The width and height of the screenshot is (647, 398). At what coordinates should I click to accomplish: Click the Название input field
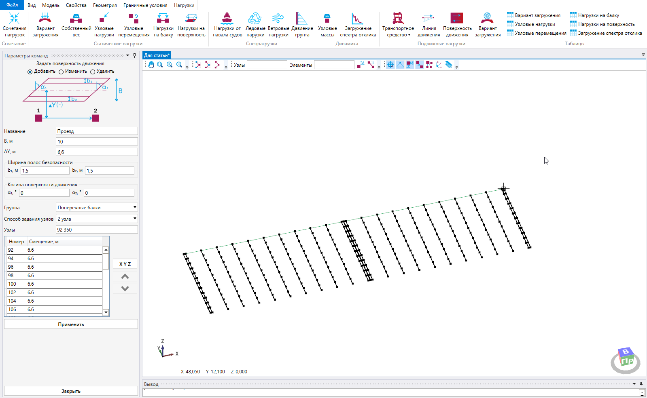pos(97,131)
